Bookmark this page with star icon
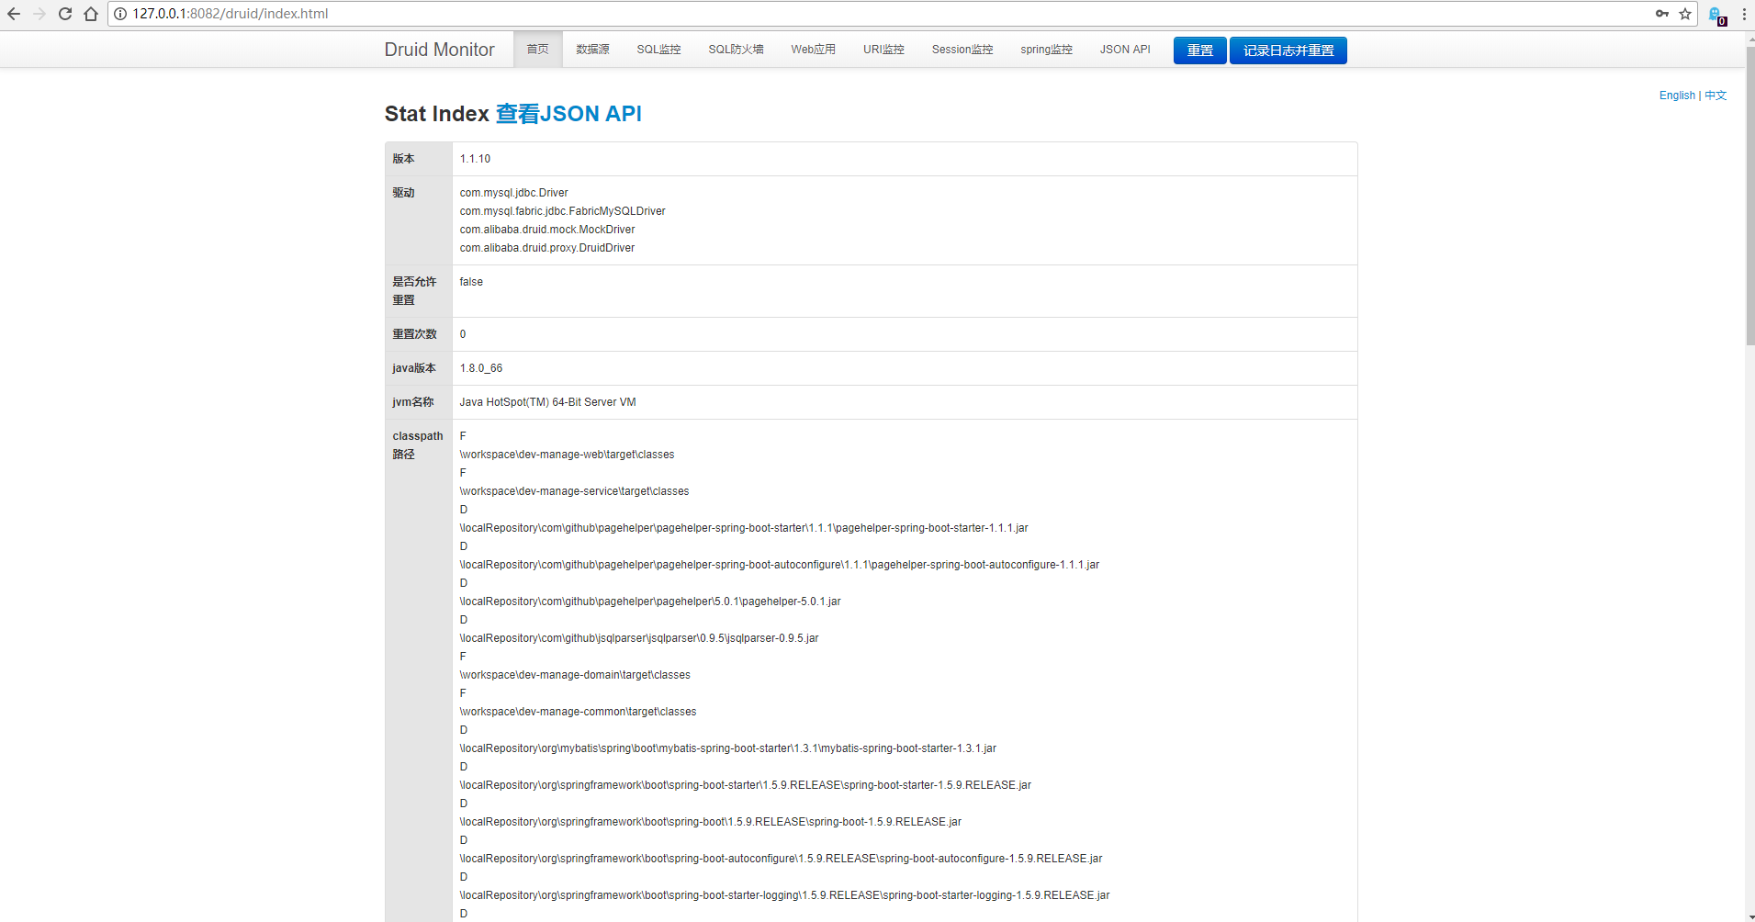The height and width of the screenshot is (922, 1755). click(1685, 14)
